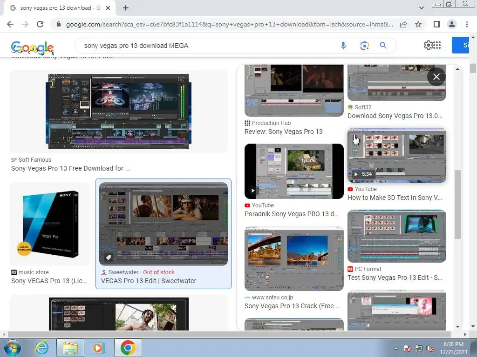This screenshot has height=357, width=477.
Task: Share this page from the address bar
Action: pos(403,24)
